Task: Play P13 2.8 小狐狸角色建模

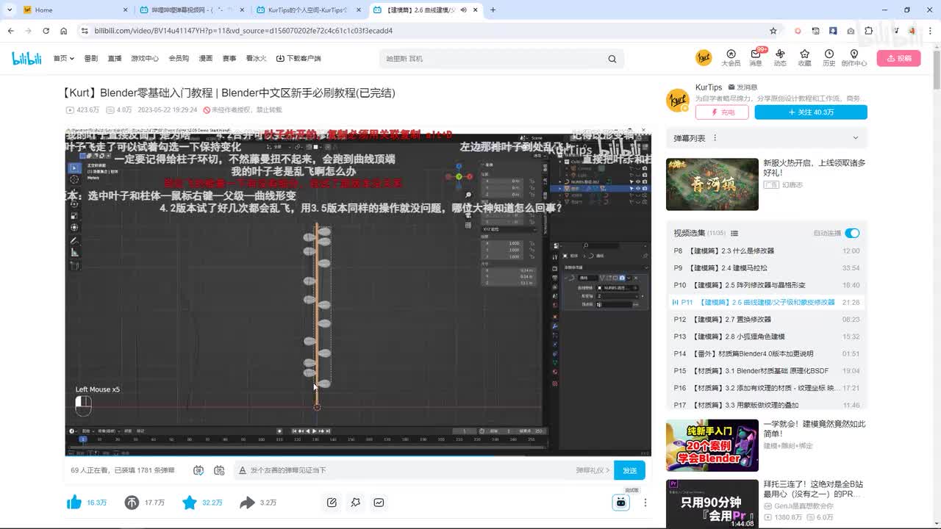Action: pyautogui.click(x=767, y=337)
